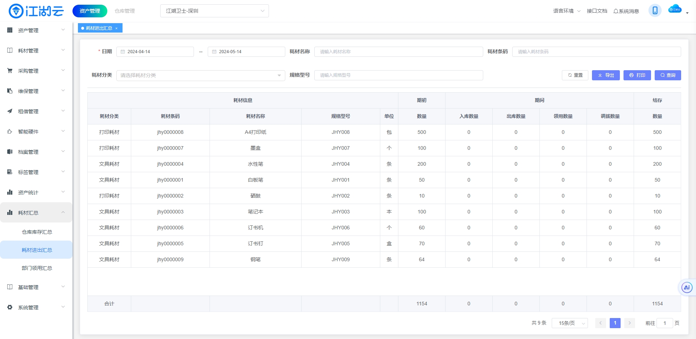The width and height of the screenshot is (696, 339).
Task: Click table cell 白板笔
Action: [256, 180]
